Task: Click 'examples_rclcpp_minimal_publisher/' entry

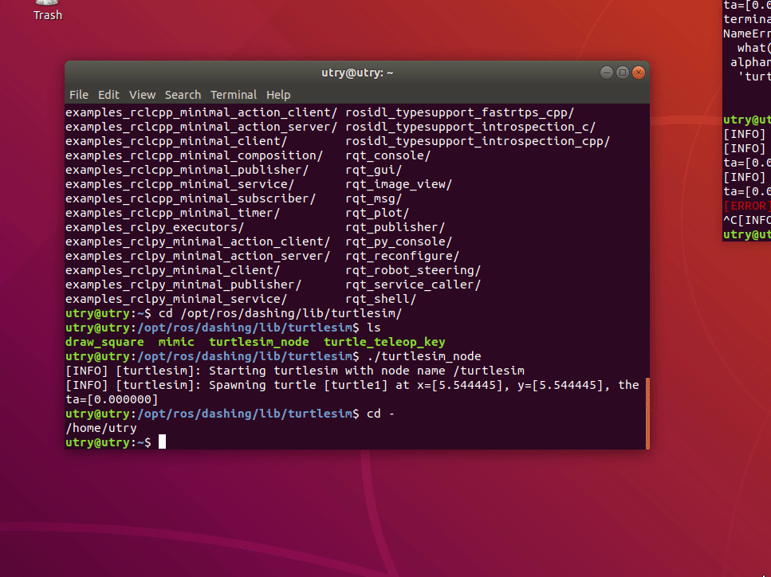Action: [187, 170]
